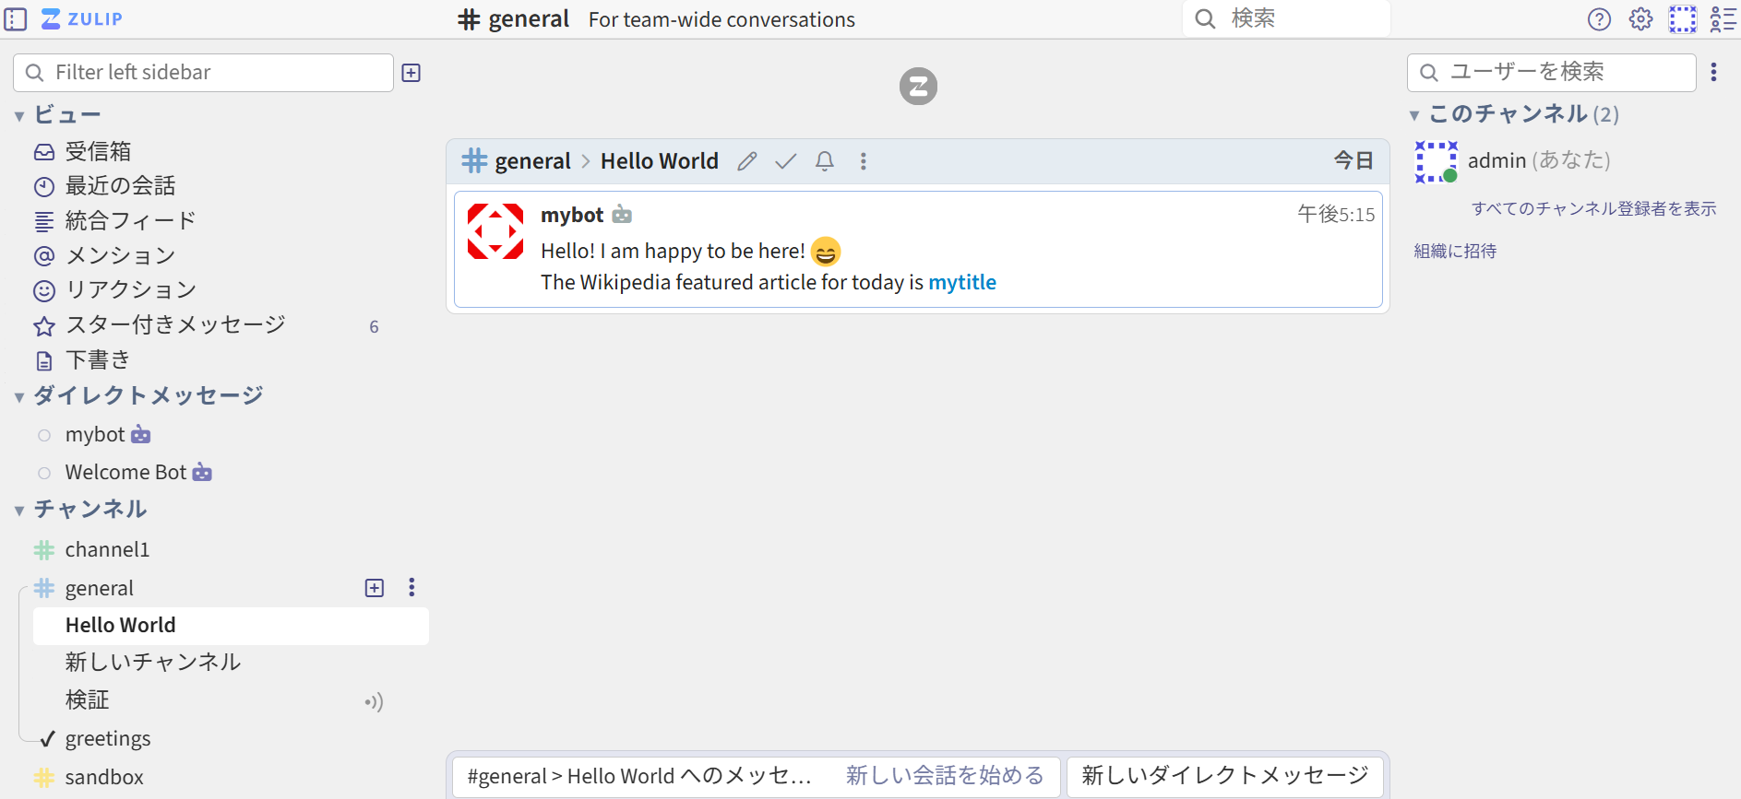Click the add button beside sidebar filter
This screenshot has width=1741, height=799.
click(411, 73)
